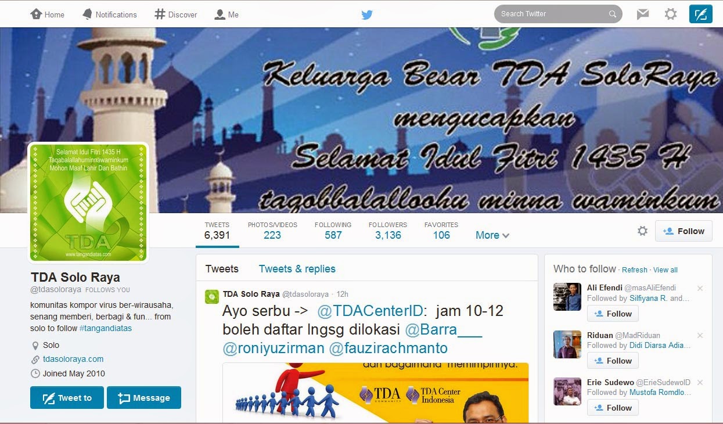This screenshot has height=424, width=723.
Task: Open direct messages envelope icon
Action: point(642,14)
